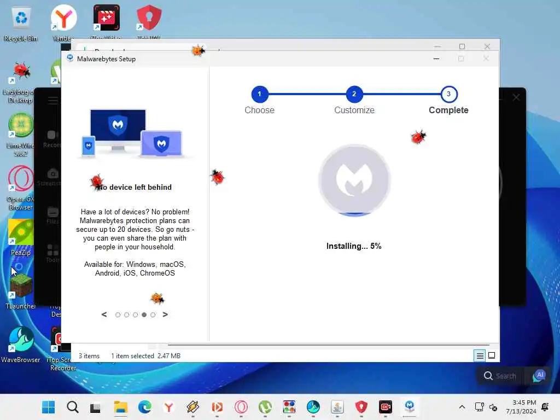Image resolution: width=560 pixels, height=420 pixels.
Task: Select fifth carousel page dot
Action: click(x=153, y=314)
